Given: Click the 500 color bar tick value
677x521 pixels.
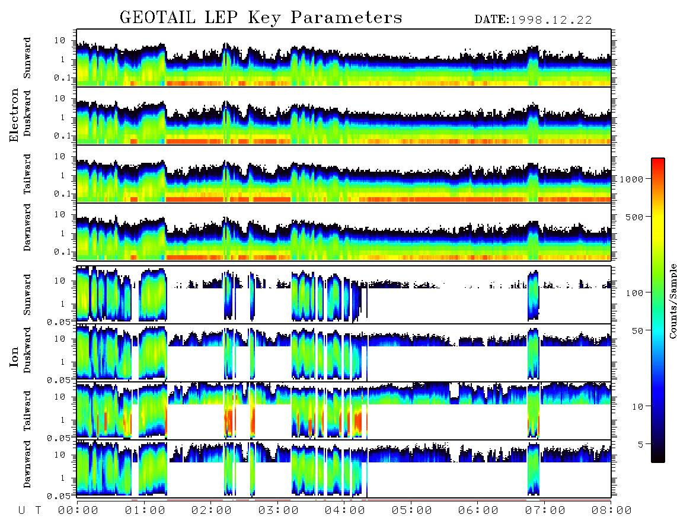Looking at the screenshot, I should (634, 217).
